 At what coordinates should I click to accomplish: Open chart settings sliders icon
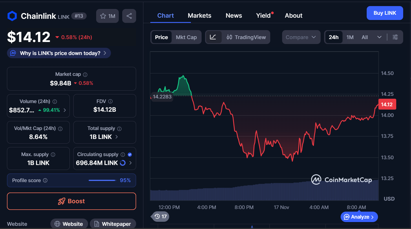click(395, 37)
